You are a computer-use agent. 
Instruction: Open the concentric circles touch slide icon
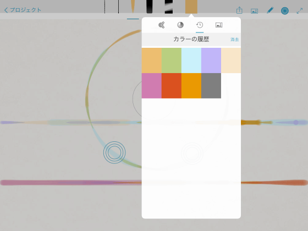(x=285, y=10)
